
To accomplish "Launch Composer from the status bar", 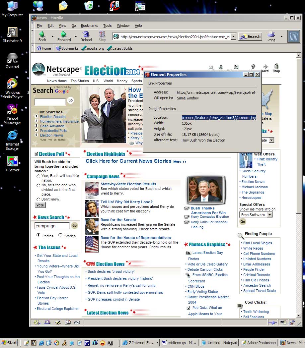I will point(57,322).
